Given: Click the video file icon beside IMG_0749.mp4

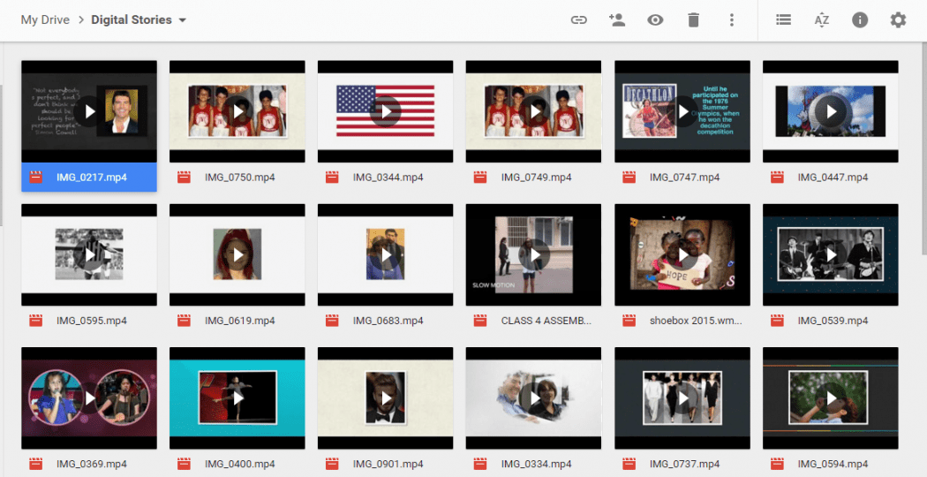Looking at the screenshot, I should [x=480, y=177].
